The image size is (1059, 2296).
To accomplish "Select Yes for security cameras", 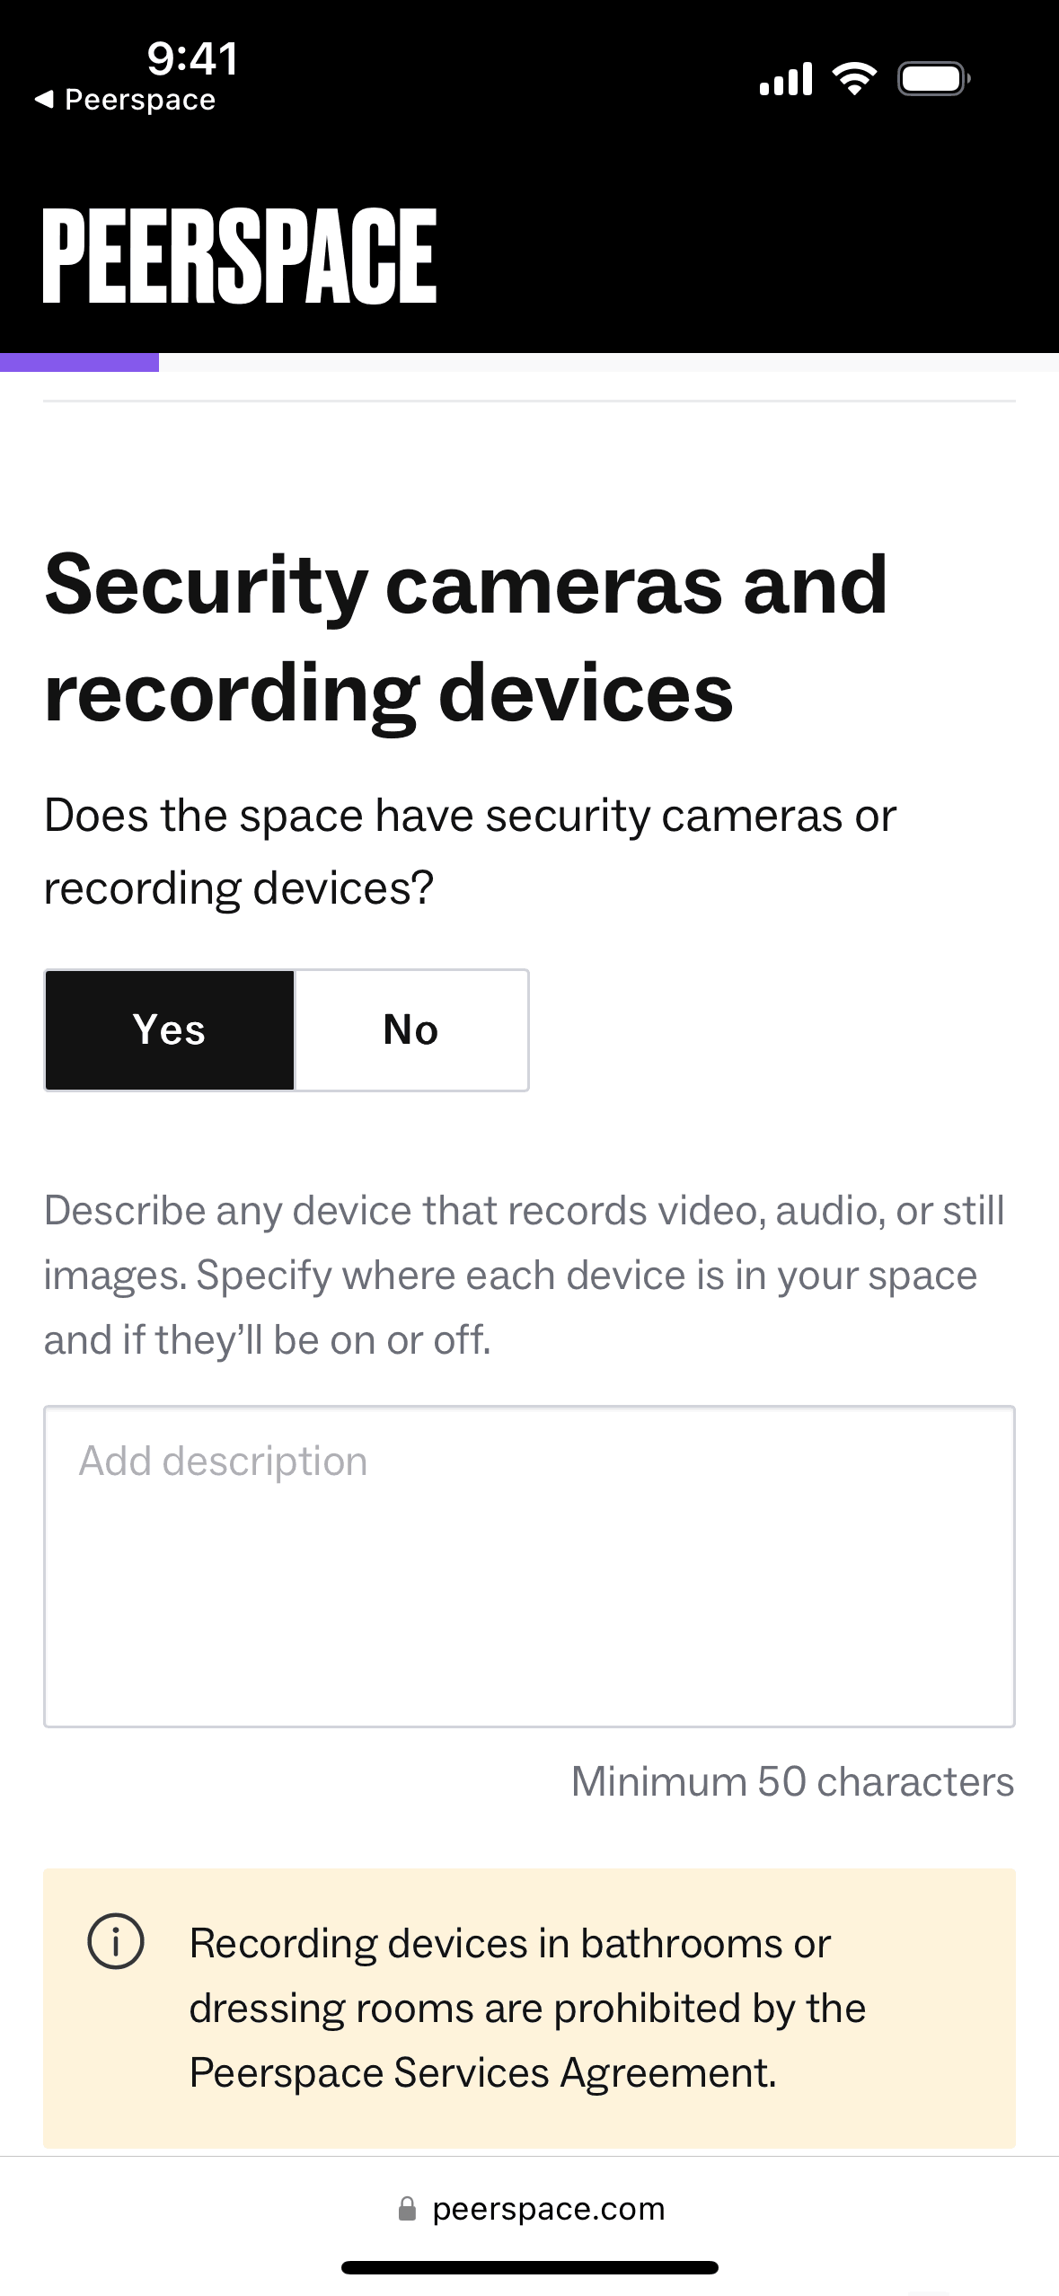I will 170,1029.
